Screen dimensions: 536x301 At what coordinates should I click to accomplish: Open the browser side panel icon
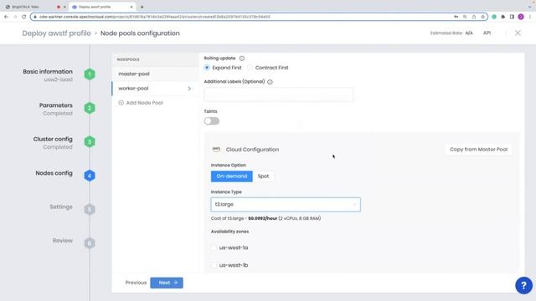512,17
